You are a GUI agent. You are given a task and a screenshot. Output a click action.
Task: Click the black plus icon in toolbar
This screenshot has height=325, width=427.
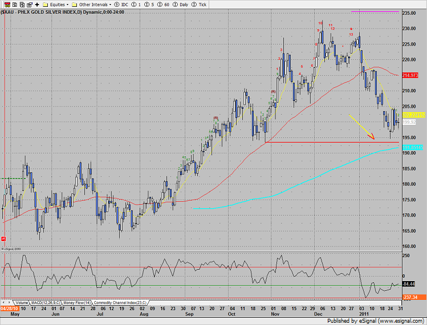[x=37, y=3]
